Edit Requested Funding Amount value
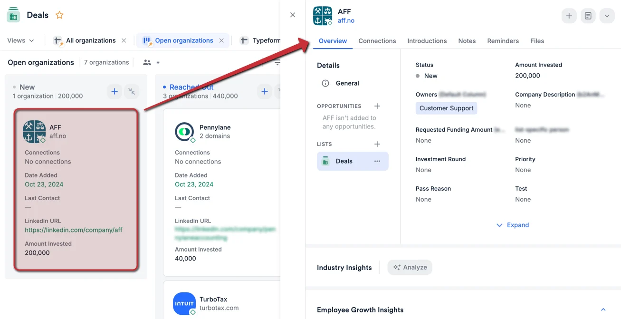This screenshot has height=319, width=621. click(423, 140)
